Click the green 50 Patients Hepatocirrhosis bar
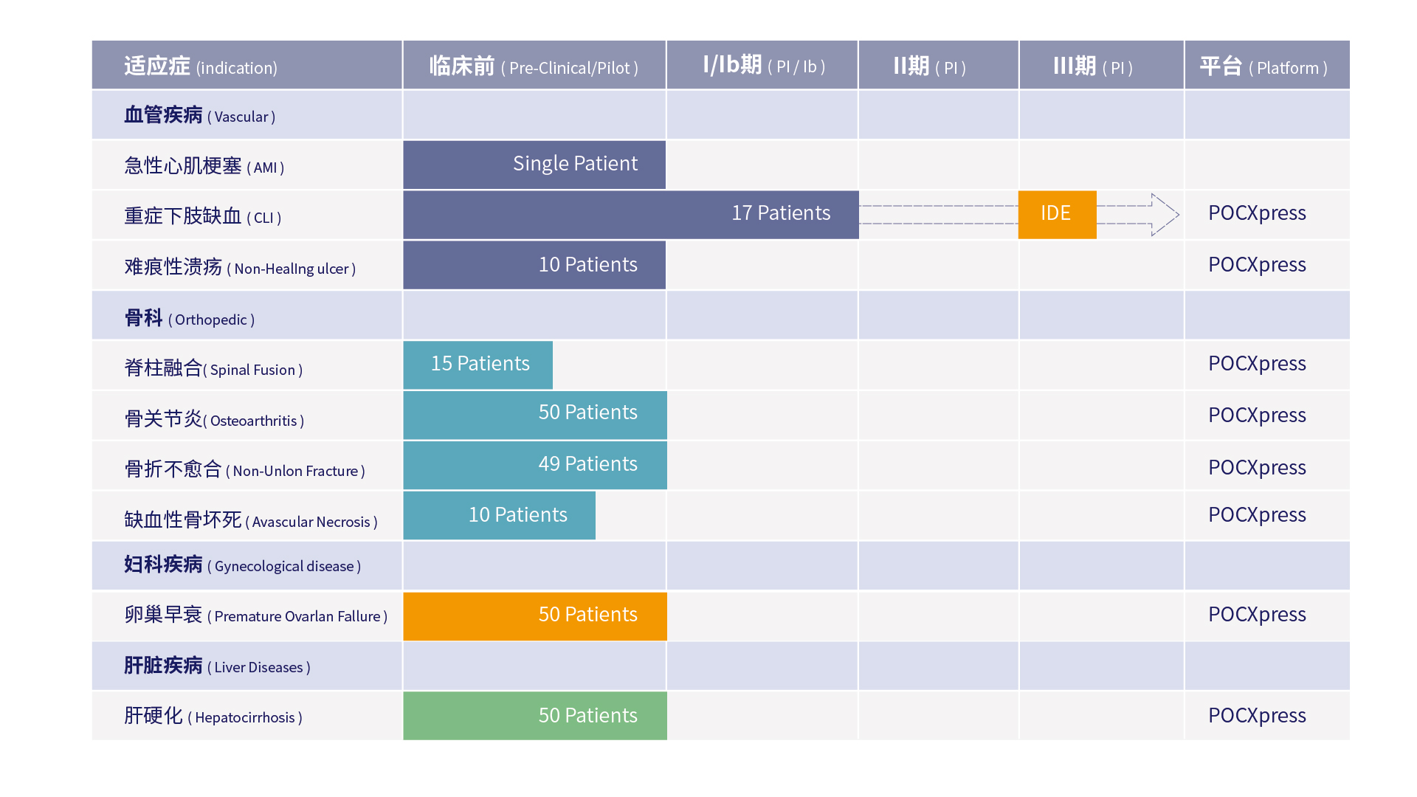The width and height of the screenshot is (1417, 797). 535,716
